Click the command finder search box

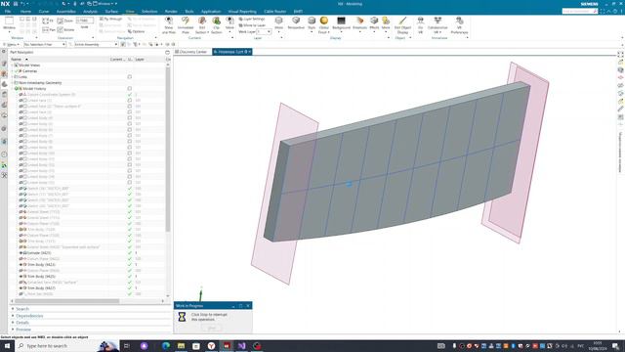pos(579,11)
